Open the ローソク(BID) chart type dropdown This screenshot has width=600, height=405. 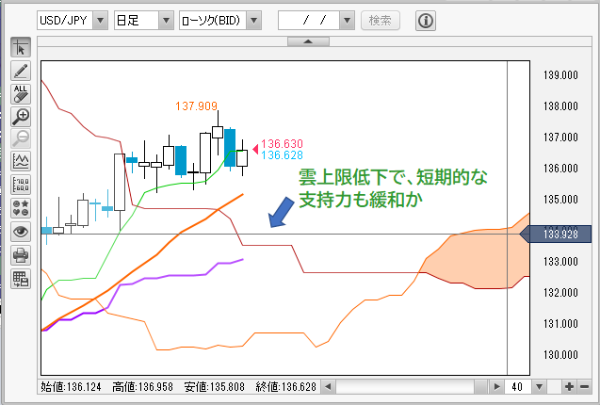pos(254,21)
